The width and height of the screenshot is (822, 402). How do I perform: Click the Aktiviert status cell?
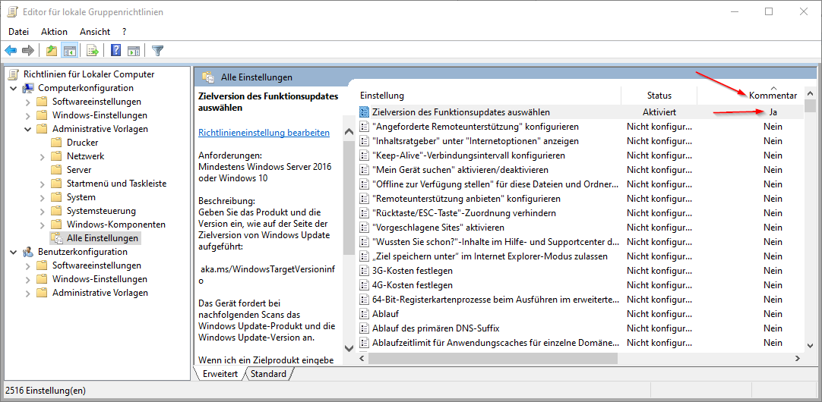[659, 112]
